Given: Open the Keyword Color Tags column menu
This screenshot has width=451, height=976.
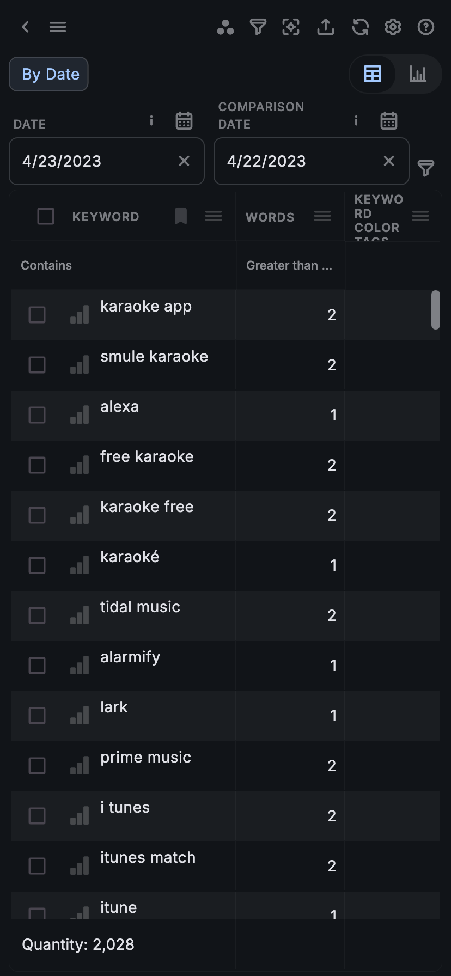Looking at the screenshot, I should click(420, 216).
